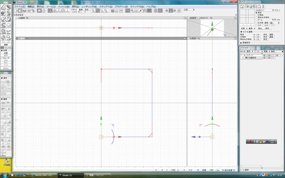The height and width of the screenshot is (178, 285).
Task: Pick the detach edit tool
Action: [3, 116]
